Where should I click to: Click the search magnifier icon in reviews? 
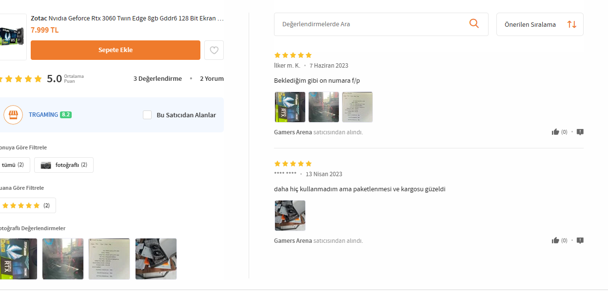(x=474, y=24)
